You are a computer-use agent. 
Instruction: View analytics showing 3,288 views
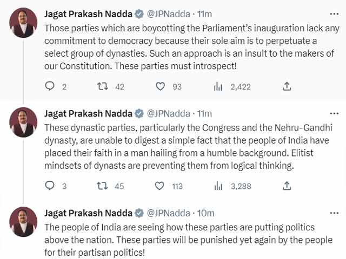pyautogui.click(x=219, y=186)
